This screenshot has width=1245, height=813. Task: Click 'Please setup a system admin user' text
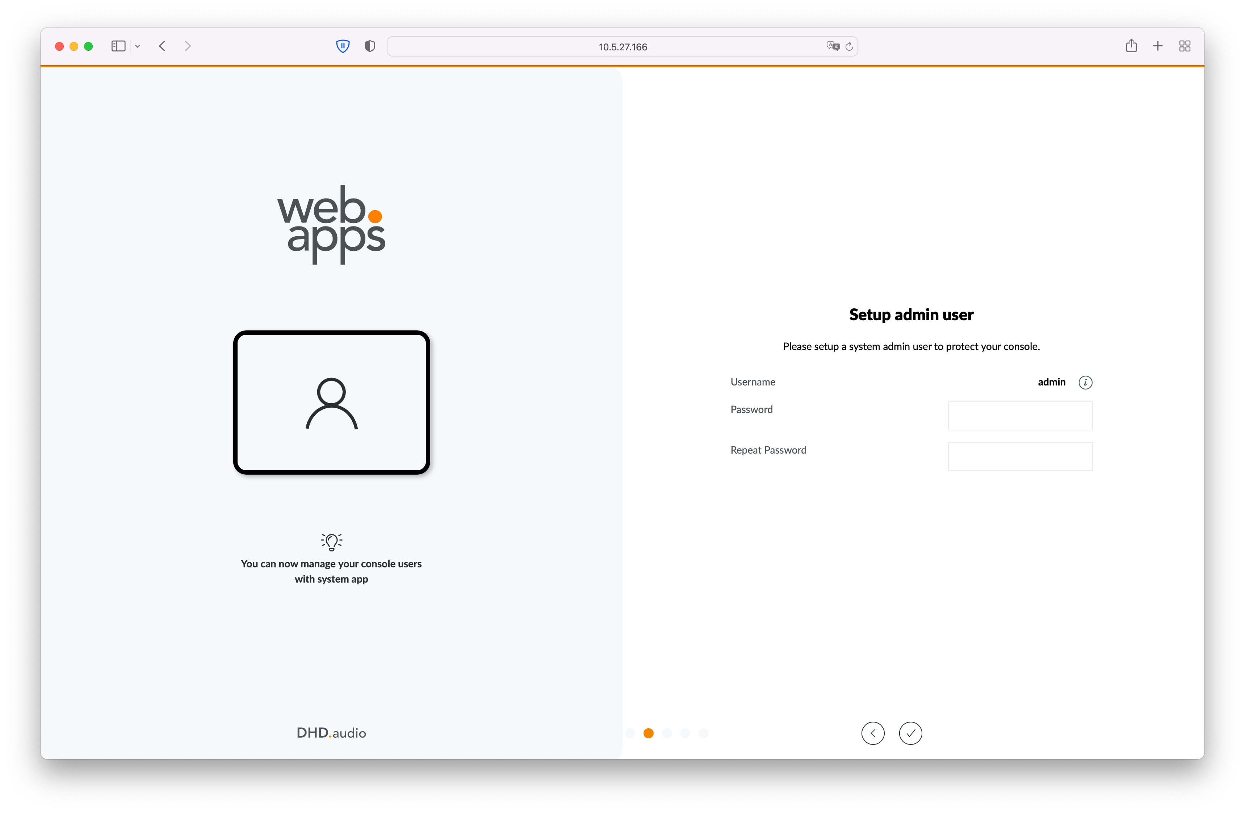[x=911, y=347]
